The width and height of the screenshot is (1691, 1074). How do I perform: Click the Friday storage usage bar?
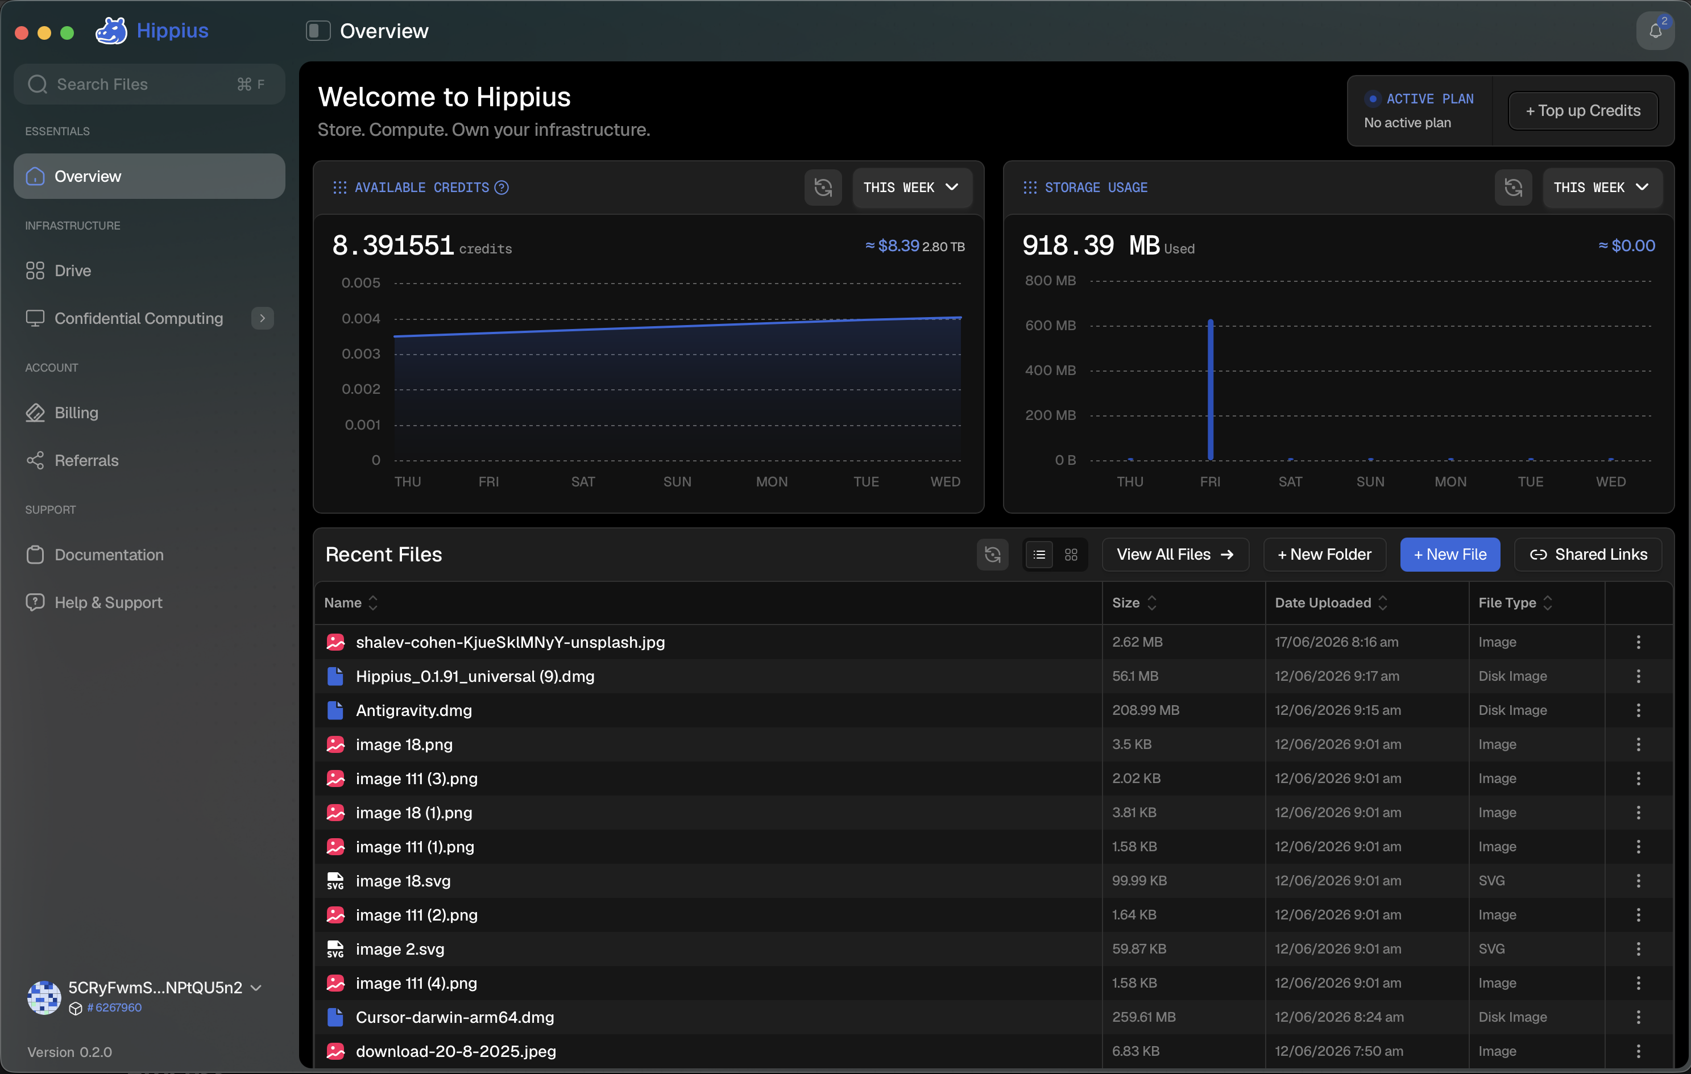(x=1210, y=390)
